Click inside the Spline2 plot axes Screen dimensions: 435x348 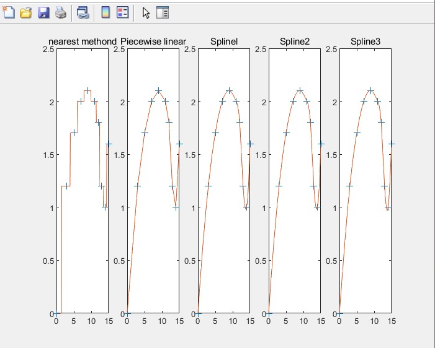295,181
